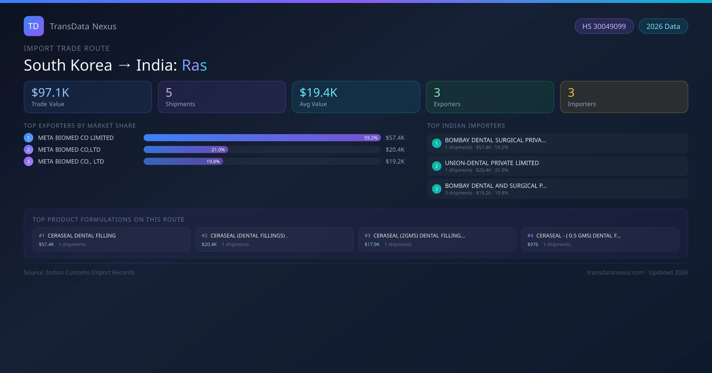Viewport: 712px width, 373px height.
Task: Click the 21.0% market share bar
Action: tap(186, 149)
